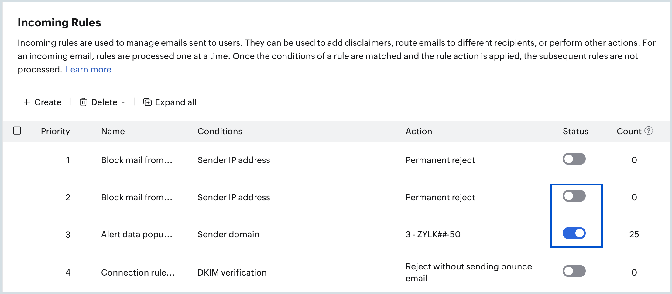Open the Alert data popu... rule name
Image resolution: width=672 pixels, height=294 pixels.
(x=137, y=234)
